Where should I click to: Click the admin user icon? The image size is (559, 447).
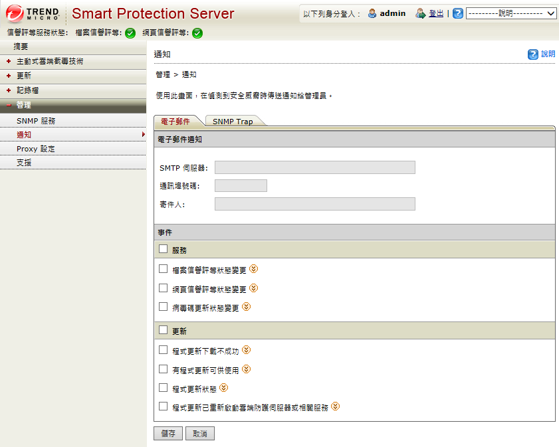click(372, 13)
